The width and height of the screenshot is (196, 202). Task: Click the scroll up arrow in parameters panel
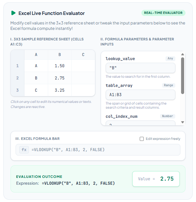[182, 54]
